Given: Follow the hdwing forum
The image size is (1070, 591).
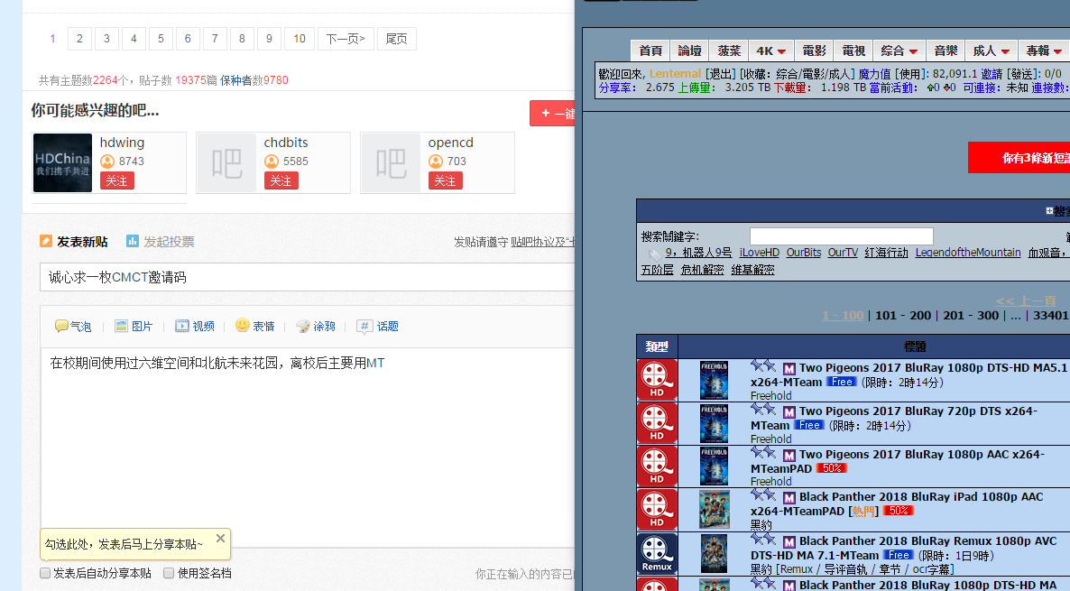Looking at the screenshot, I should [116, 180].
